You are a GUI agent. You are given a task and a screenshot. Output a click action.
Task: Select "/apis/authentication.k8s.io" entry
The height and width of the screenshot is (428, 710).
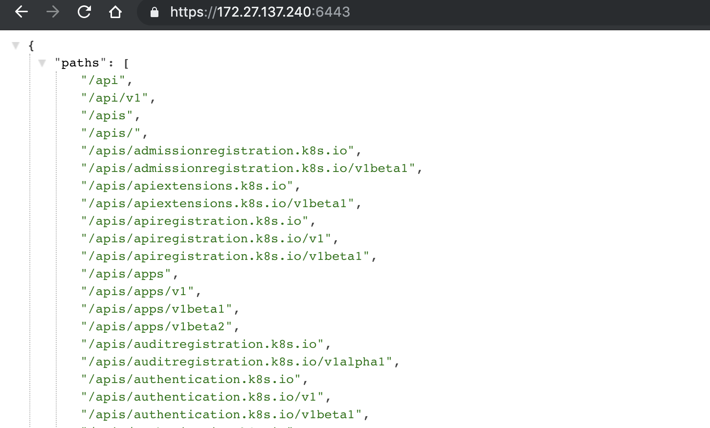[191, 380]
